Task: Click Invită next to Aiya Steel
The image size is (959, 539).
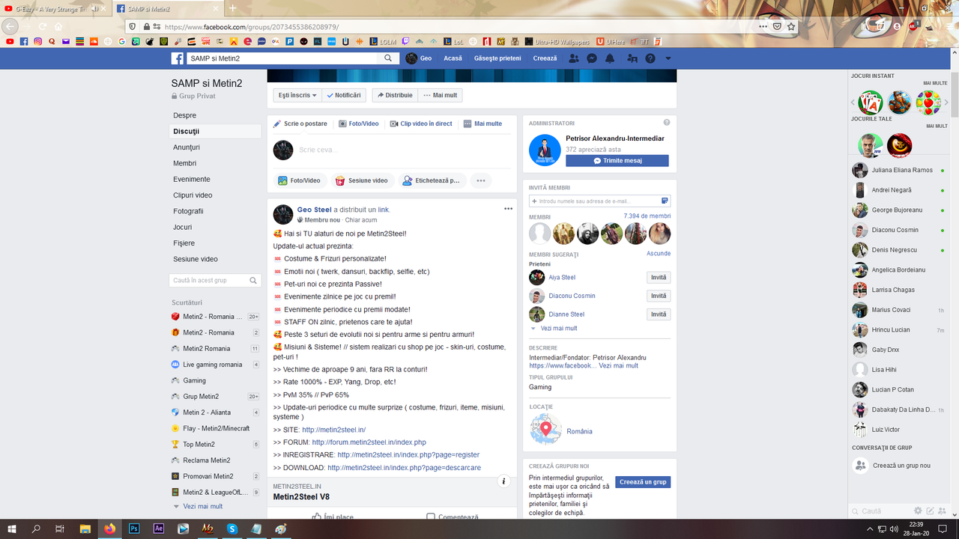Action: (x=659, y=278)
